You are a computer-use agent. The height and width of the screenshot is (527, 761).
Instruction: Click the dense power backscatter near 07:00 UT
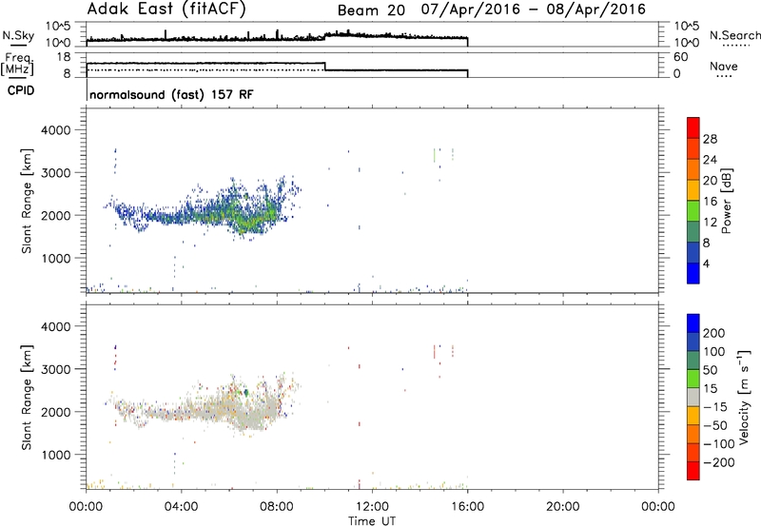[x=252, y=219]
